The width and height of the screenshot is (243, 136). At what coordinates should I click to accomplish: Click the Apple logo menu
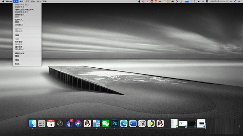point(3,1)
